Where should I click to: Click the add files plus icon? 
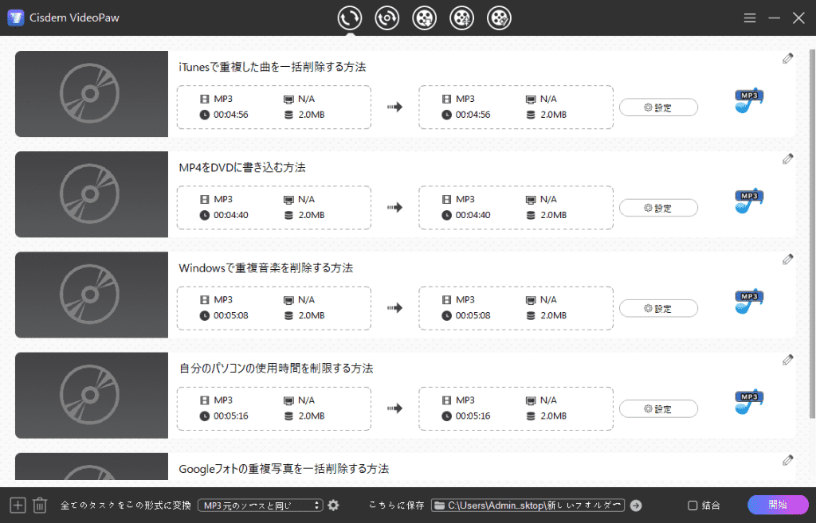click(x=16, y=505)
